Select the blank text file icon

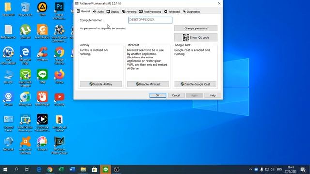(x=8, y=31)
